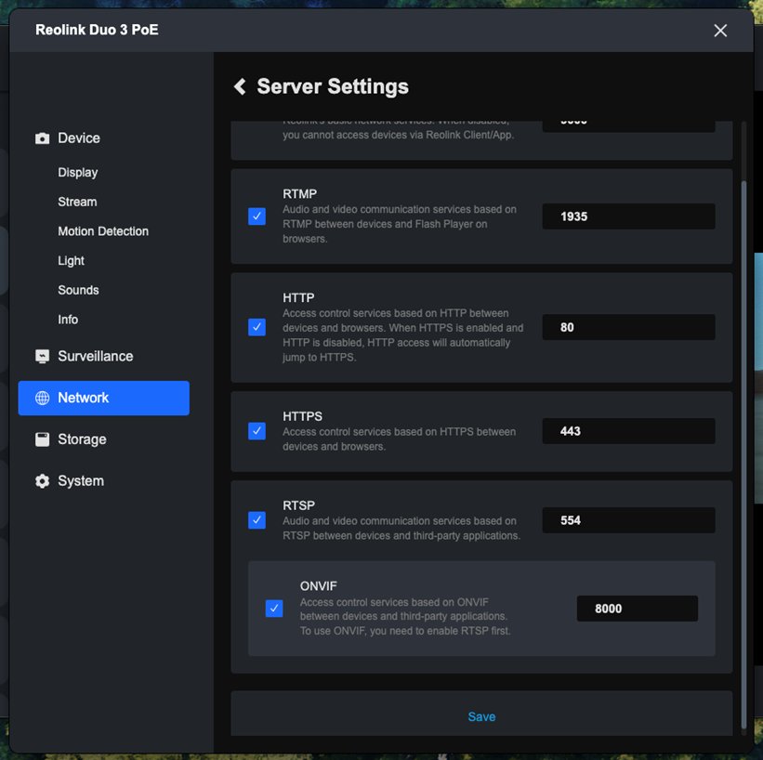Open Sounds settings
Screen dimensions: 763x760
point(78,290)
